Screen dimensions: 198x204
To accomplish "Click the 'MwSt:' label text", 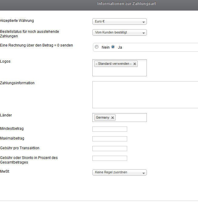I will (x=5, y=172).
